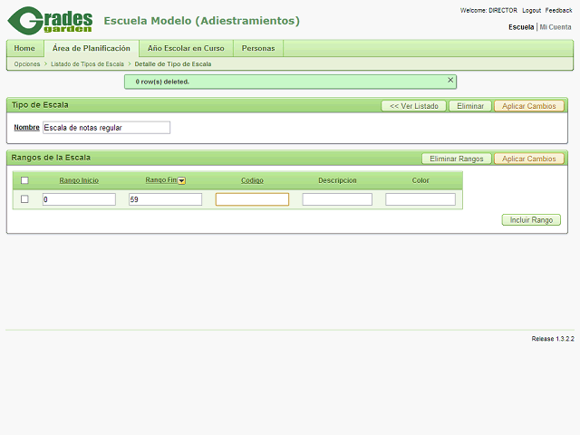Viewport: 580px width, 435px height.
Task: Open the Año Escolar en Curso tab
Action: [186, 48]
